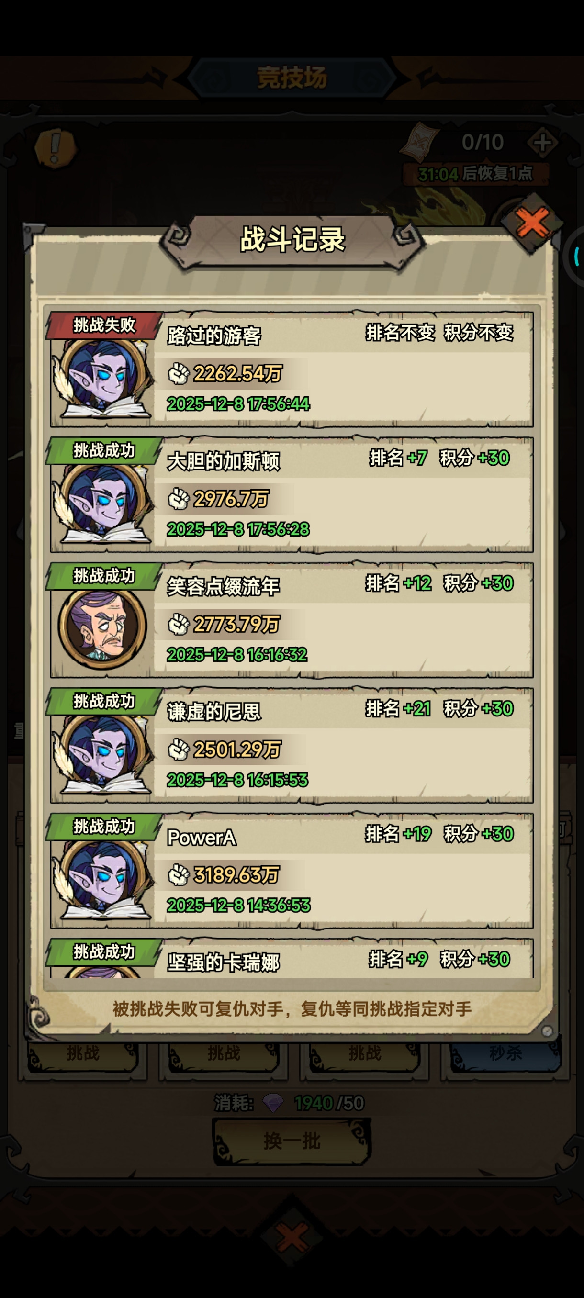
Task: Open the 挑战失败 record of 路过的游客
Action: 292,369
